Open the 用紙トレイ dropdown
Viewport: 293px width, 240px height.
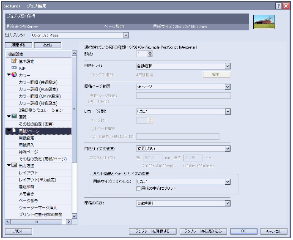coord(227,65)
